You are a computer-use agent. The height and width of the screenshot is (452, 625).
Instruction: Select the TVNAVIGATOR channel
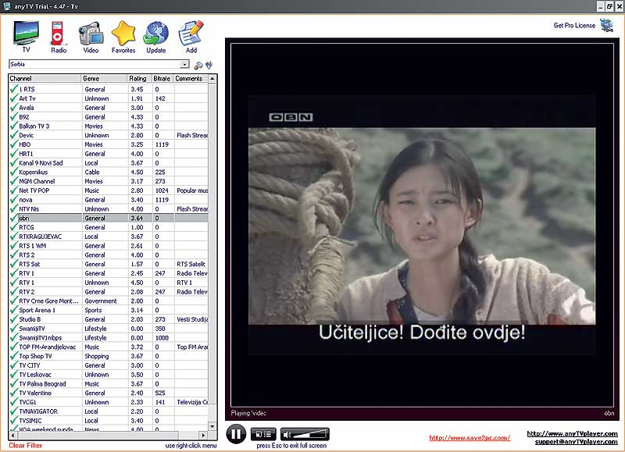(x=108, y=411)
